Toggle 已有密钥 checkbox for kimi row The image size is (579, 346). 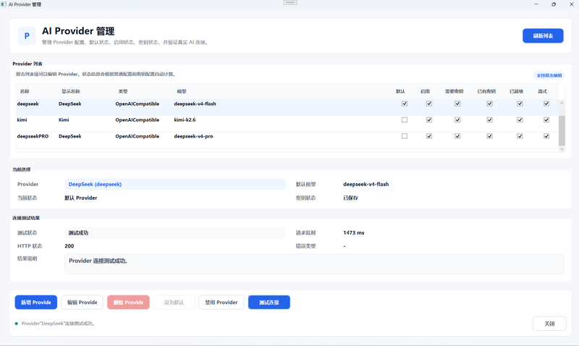(489, 120)
